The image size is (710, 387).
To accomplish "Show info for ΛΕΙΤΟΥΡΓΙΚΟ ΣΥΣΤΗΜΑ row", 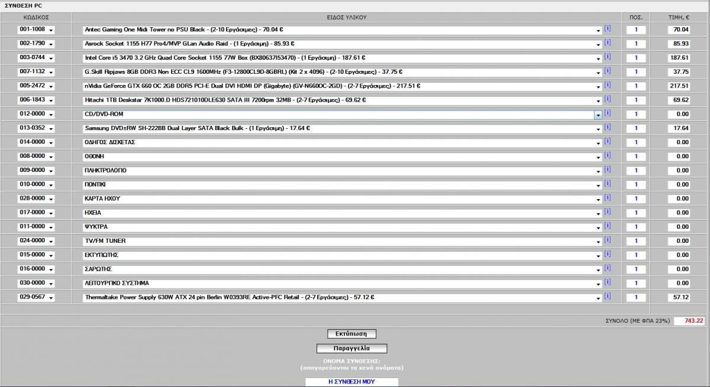I will tap(607, 282).
